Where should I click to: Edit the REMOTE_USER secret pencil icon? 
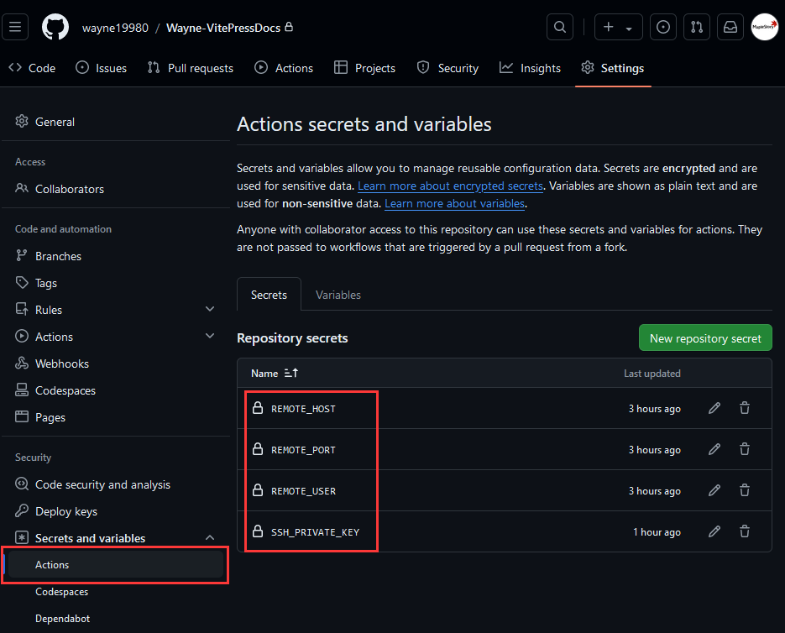click(x=714, y=490)
